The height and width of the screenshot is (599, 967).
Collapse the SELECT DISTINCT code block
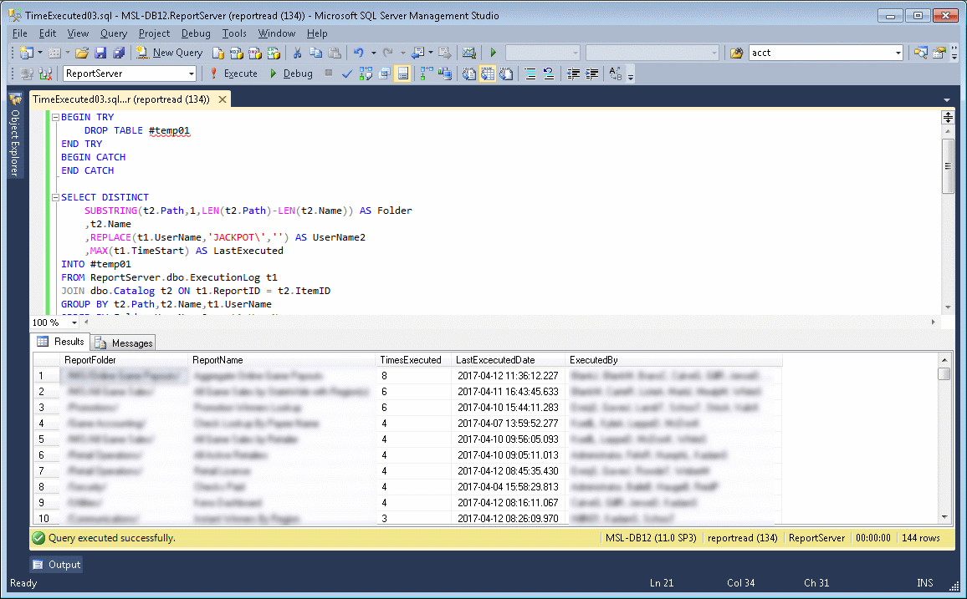coord(55,198)
